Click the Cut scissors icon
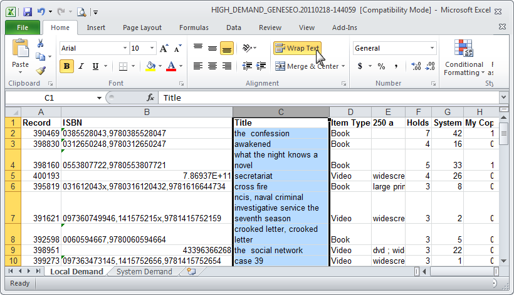 [x=40, y=43]
